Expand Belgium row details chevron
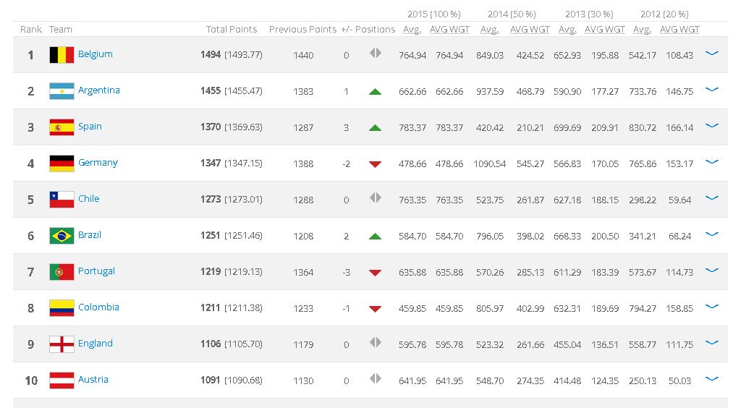The image size is (754, 408). [x=711, y=54]
